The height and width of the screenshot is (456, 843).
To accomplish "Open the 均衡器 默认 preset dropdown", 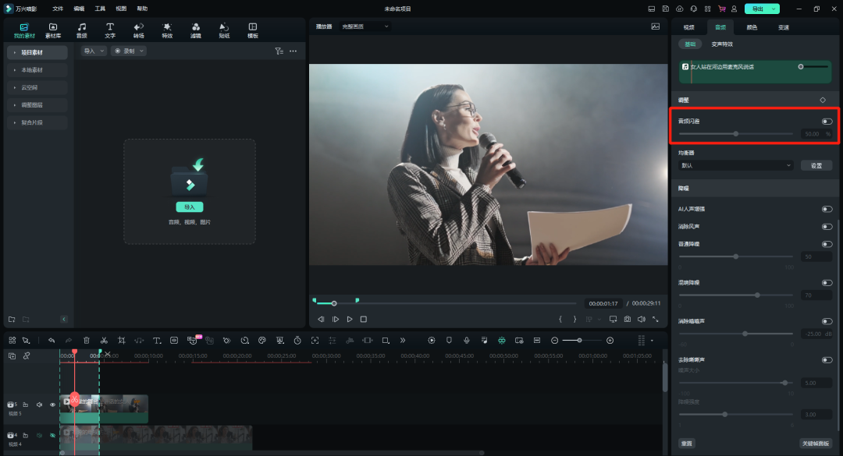I will tap(735, 165).
